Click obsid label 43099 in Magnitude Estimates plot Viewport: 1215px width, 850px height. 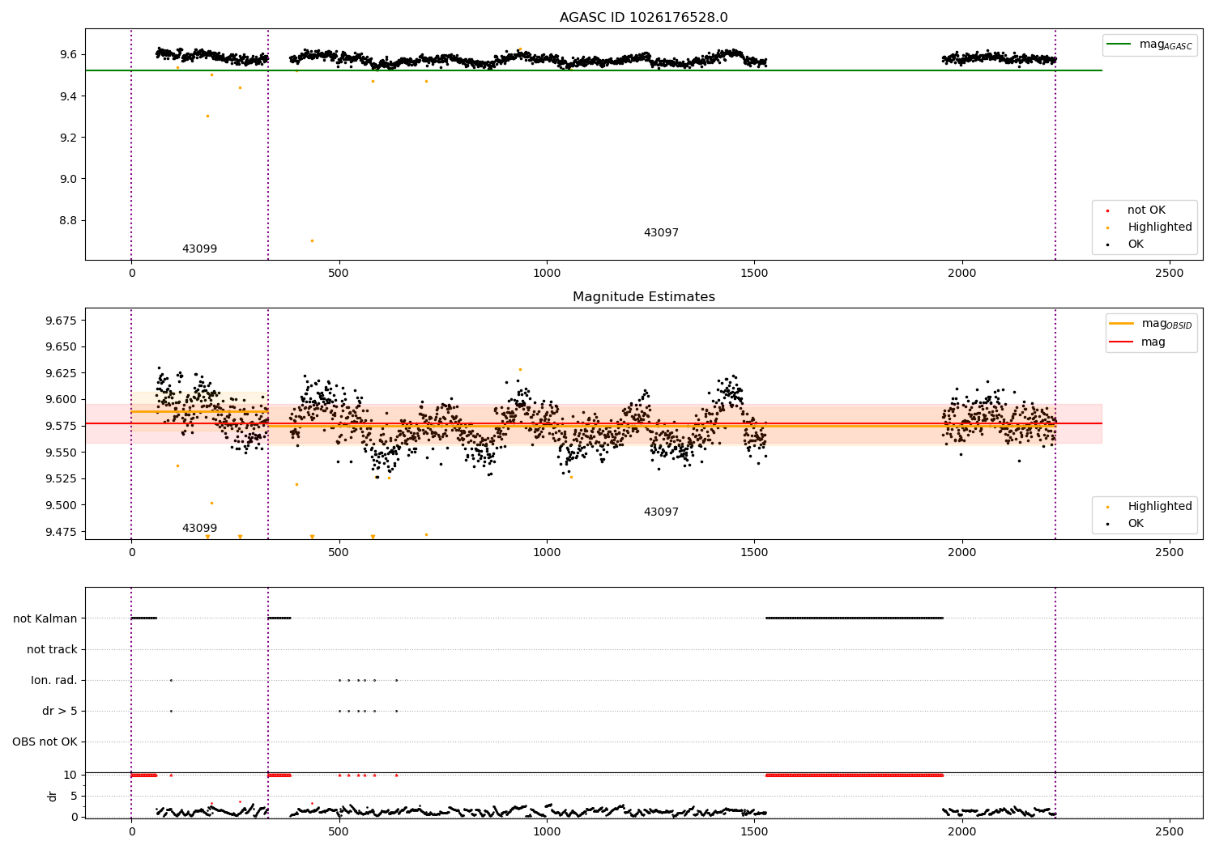tap(199, 529)
